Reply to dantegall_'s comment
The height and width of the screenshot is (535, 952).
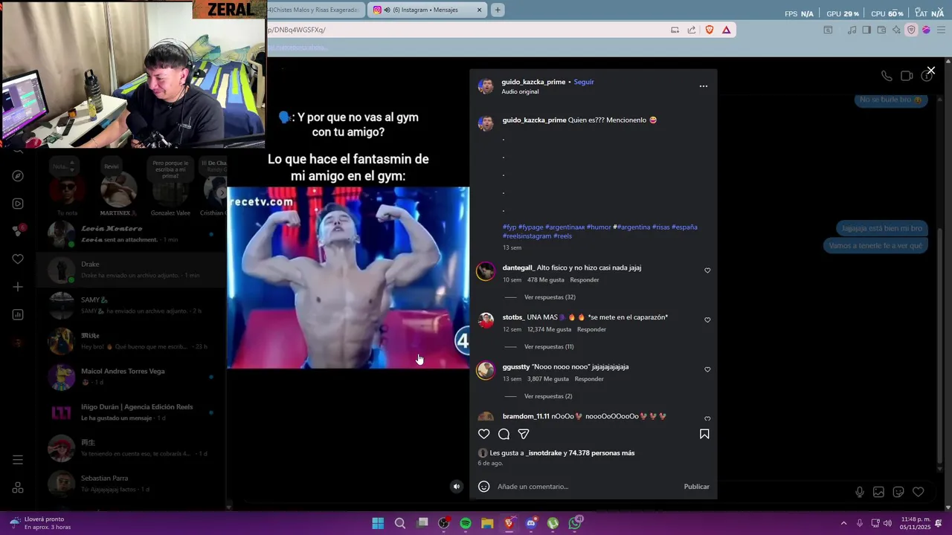point(585,280)
